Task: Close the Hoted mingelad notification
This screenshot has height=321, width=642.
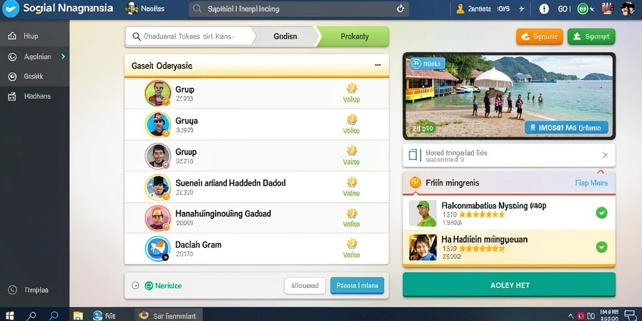Action: click(605, 155)
